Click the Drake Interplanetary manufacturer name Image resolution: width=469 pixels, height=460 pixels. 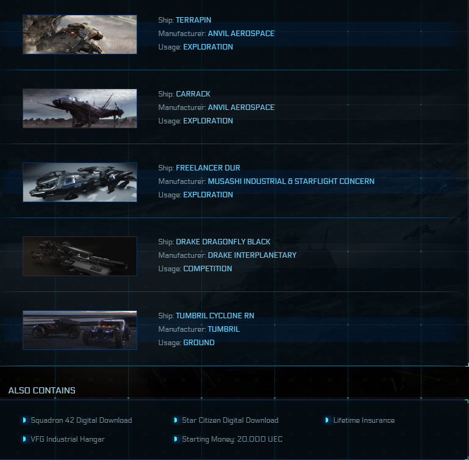coord(252,255)
